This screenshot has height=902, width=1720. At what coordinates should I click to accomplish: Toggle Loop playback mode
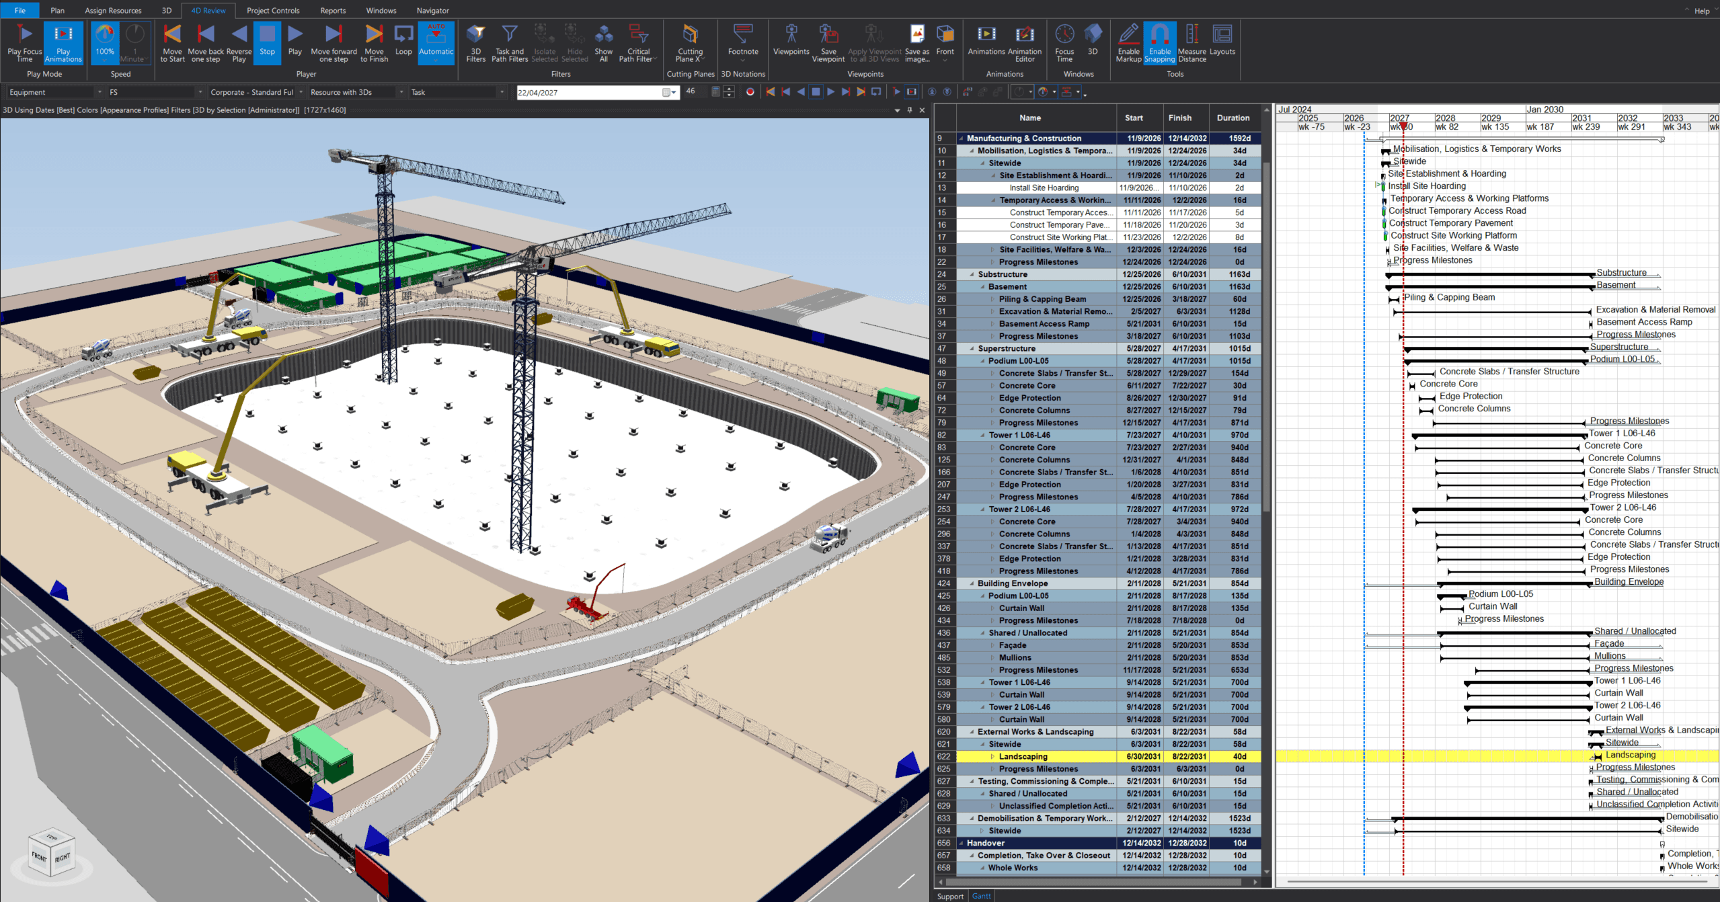(403, 43)
